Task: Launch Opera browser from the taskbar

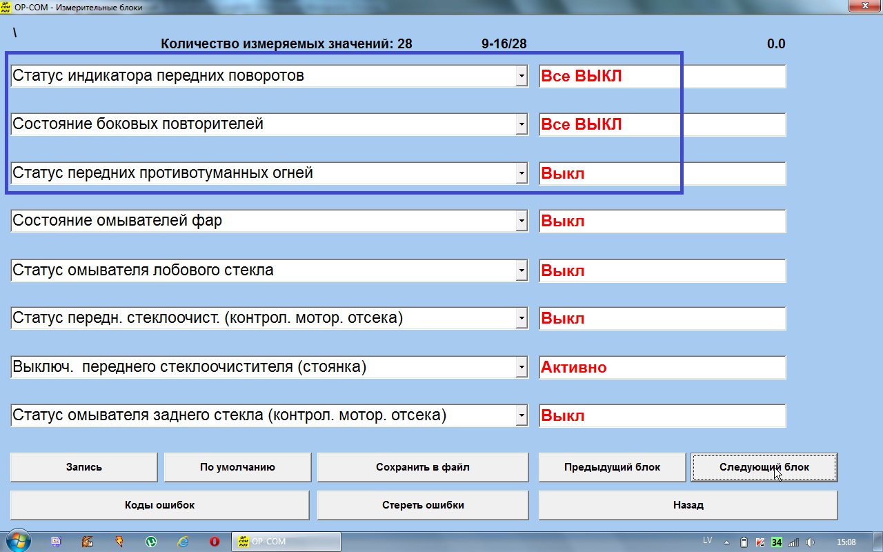Action: pyautogui.click(x=215, y=542)
